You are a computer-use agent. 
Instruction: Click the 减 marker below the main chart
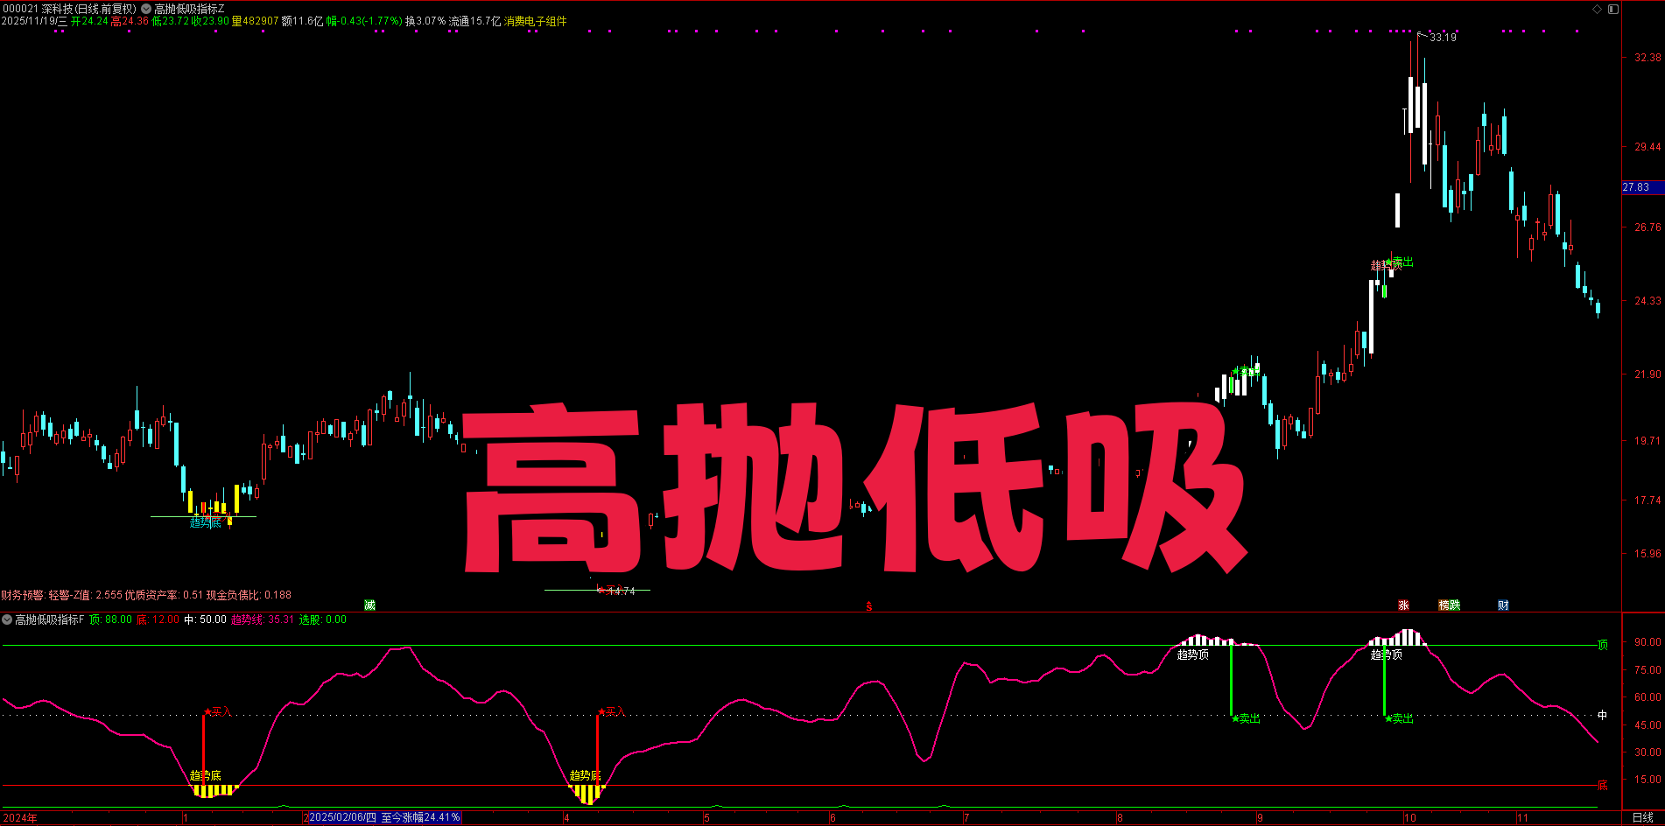coord(369,605)
